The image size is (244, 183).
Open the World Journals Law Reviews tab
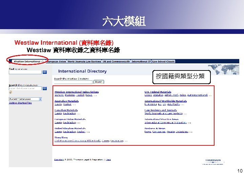click(84, 61)
